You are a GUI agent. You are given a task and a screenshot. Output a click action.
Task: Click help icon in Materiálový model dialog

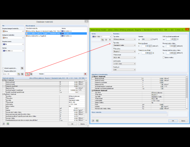(x=93, y=121)
